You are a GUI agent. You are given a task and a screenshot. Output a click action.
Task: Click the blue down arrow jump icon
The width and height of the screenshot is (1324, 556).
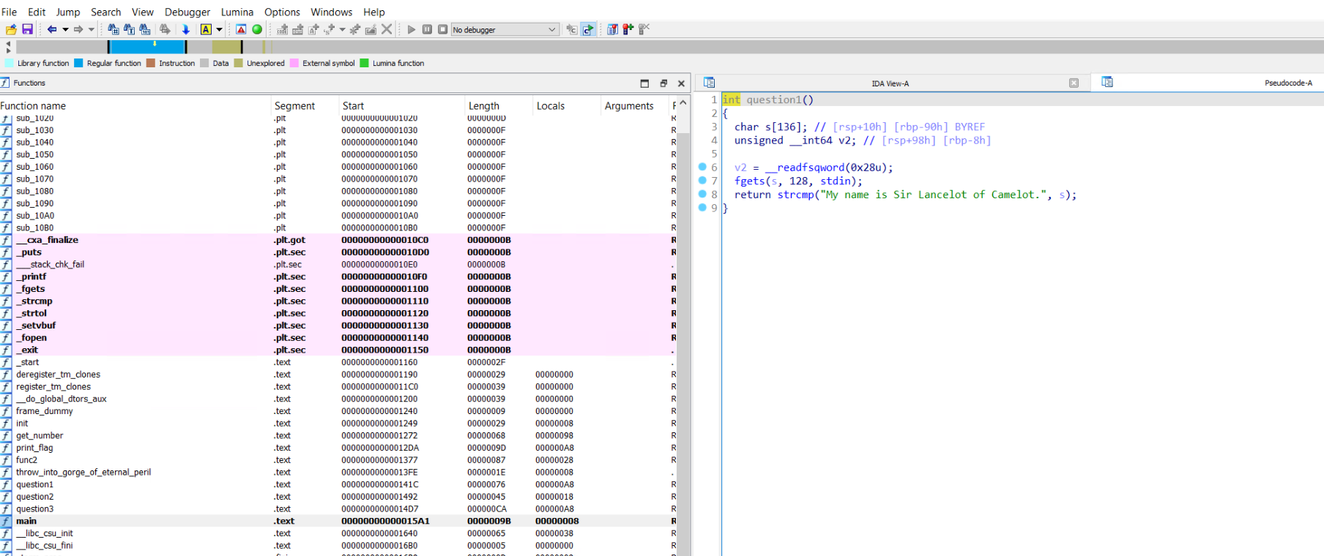(x=186, y=29)
